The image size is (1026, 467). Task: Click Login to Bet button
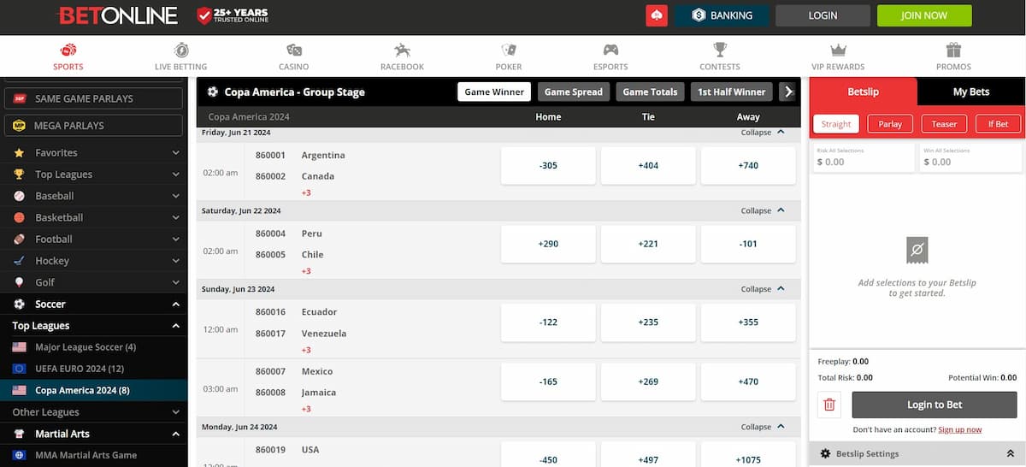[935, 405]
